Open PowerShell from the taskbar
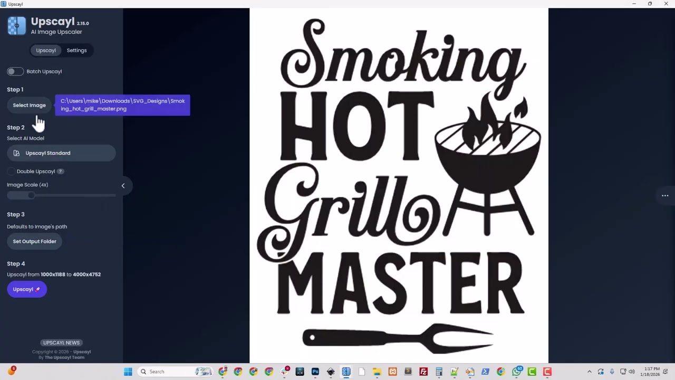The image size is (675, 380). (x=485, y=372)
